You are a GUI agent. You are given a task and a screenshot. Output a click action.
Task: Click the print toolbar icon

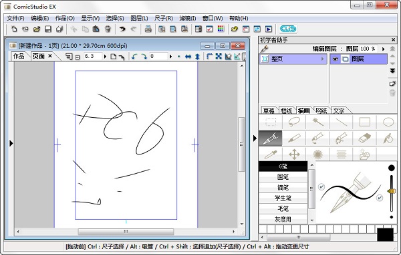[148, 29]
